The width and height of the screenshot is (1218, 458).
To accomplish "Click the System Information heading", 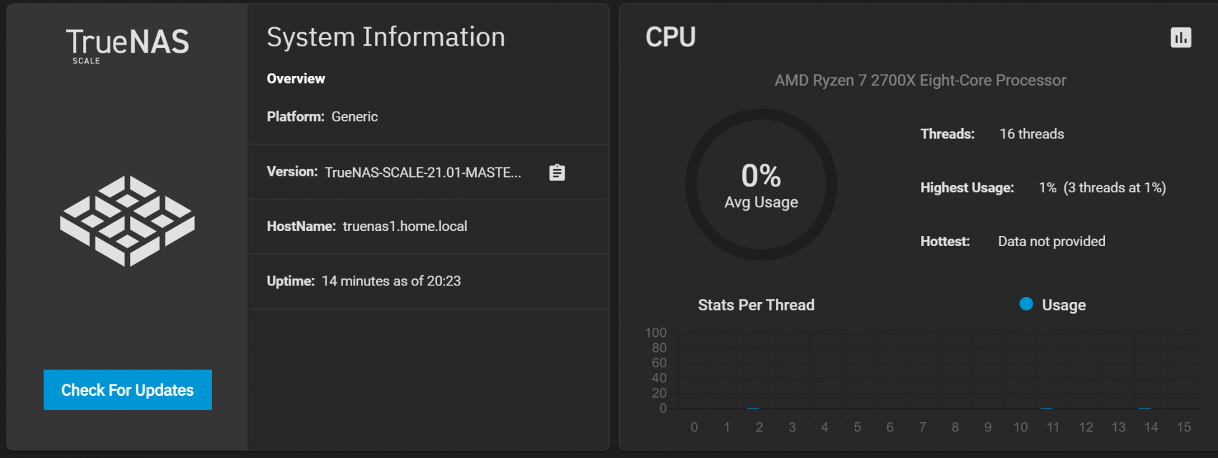I will click(x=386, y=37).
